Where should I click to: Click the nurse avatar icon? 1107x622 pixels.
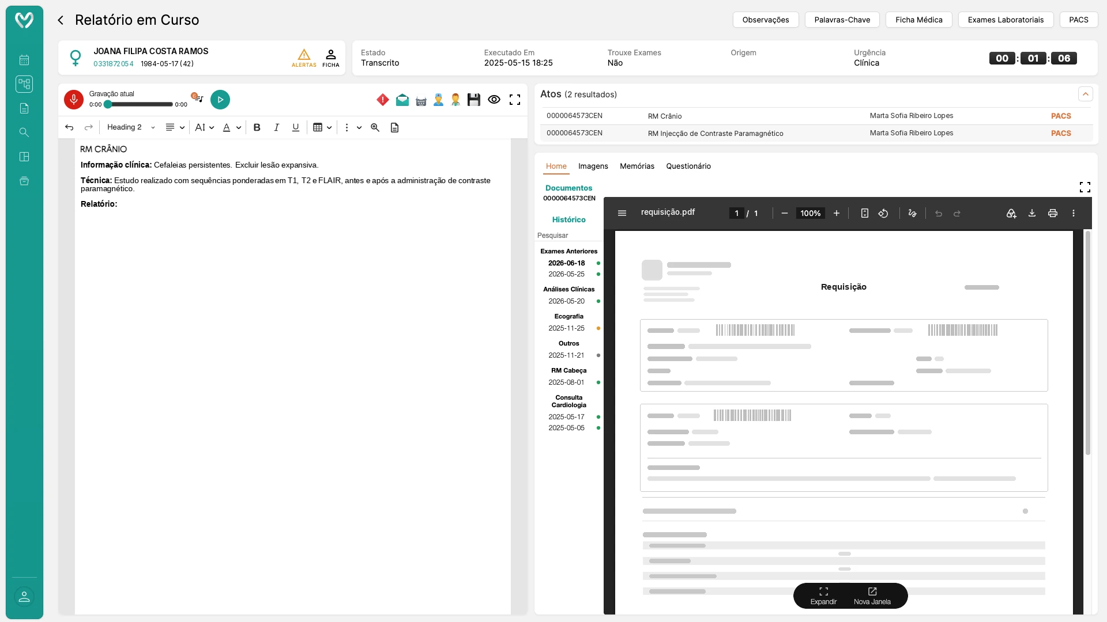point(439,100)
